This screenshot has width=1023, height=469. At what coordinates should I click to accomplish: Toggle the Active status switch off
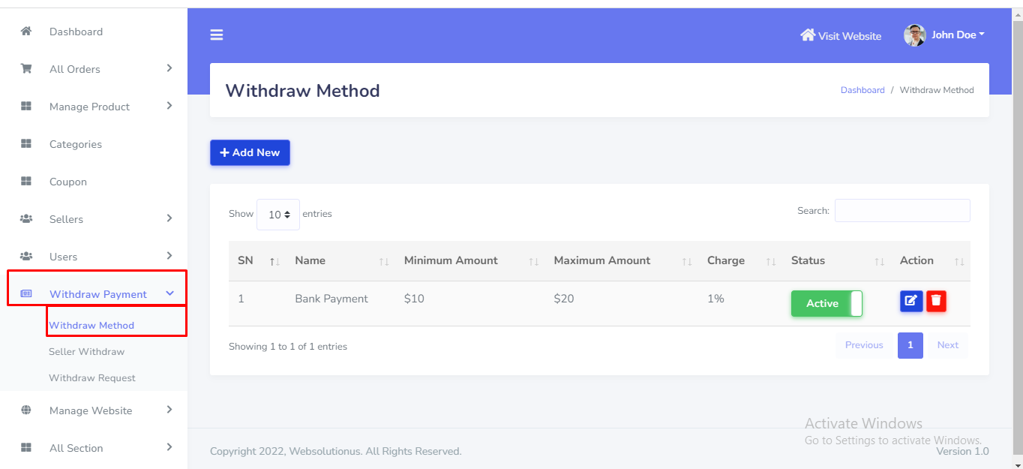[x=826, y=303]
